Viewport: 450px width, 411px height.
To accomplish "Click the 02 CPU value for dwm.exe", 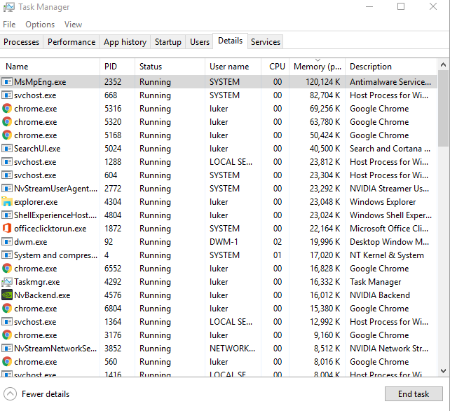I will coord(278,242).
